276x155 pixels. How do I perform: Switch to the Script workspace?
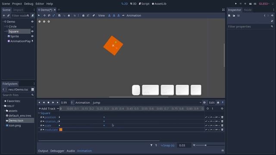tap(144, 4)
